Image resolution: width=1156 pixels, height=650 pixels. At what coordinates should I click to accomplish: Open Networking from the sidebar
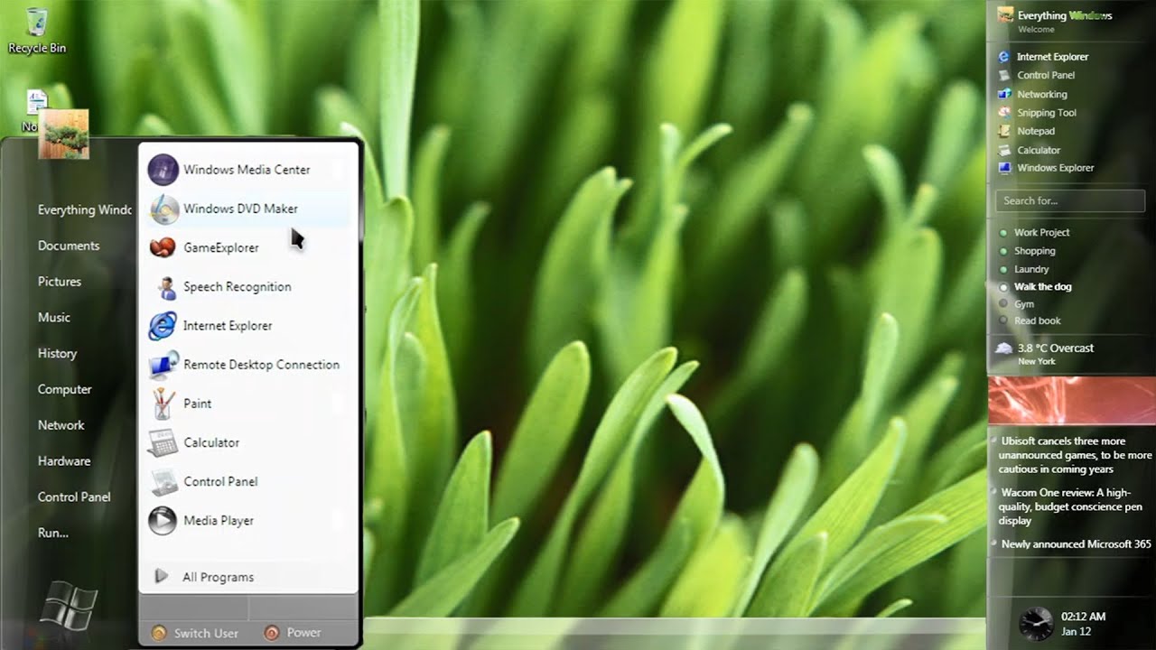[1032, 94]
